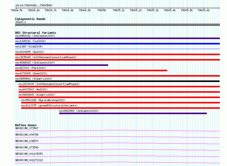Image resolution: width=227 pixels, height=166 pixels.
Task: Open the NRXN3|NR_073546 transcript label
Action: pos(27,147)
